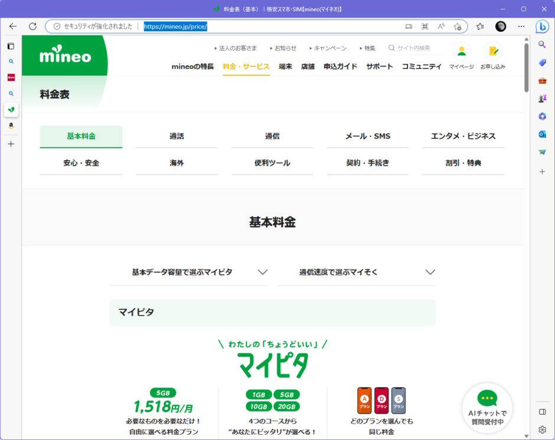Click the サイト内検索 magnifier icon
The image size is (555, 440).
(x=391, y=48)
